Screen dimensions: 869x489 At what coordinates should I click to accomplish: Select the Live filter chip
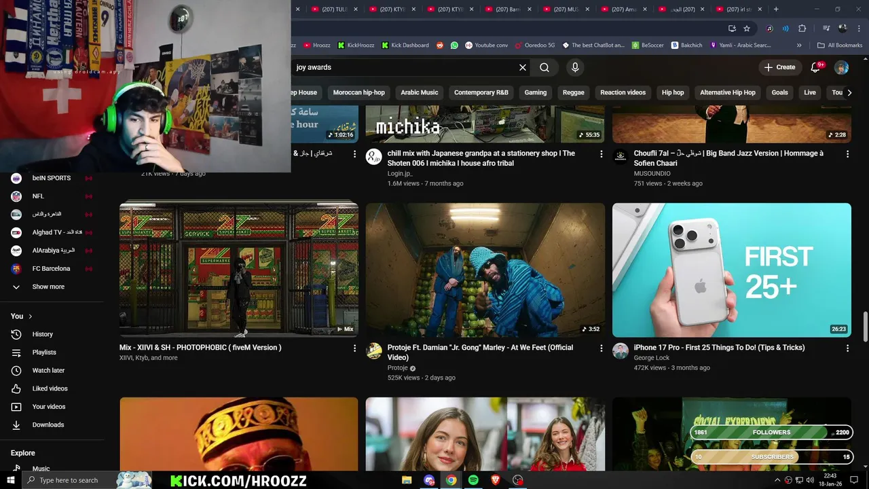(810, 92)
